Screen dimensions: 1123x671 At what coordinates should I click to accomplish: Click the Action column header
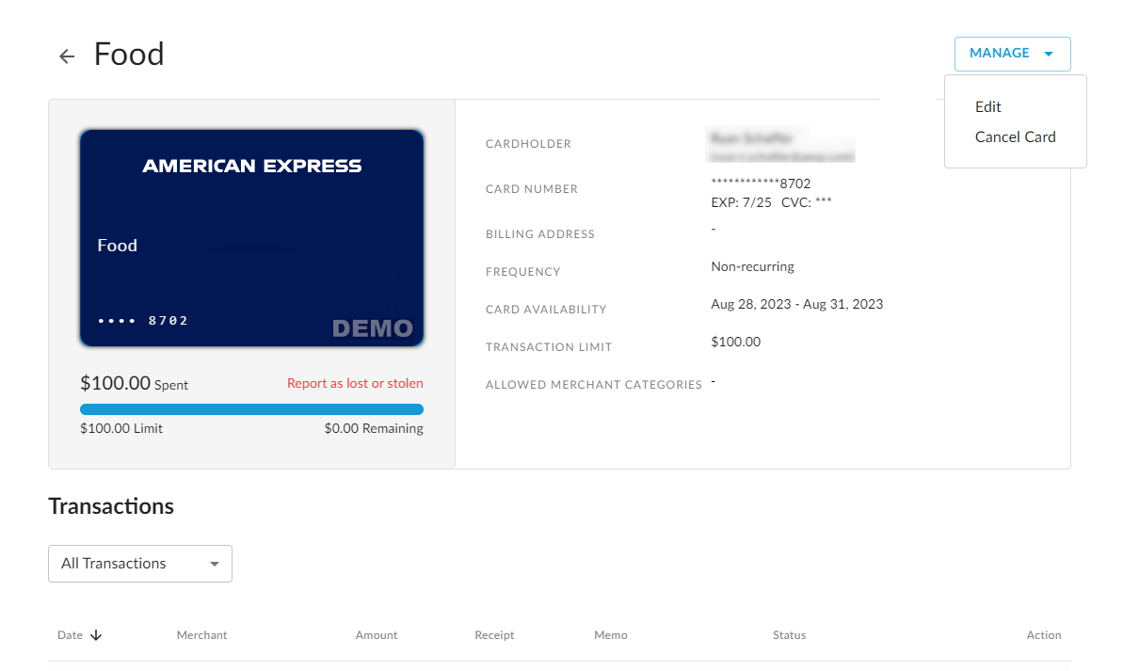pos(1044,635)
